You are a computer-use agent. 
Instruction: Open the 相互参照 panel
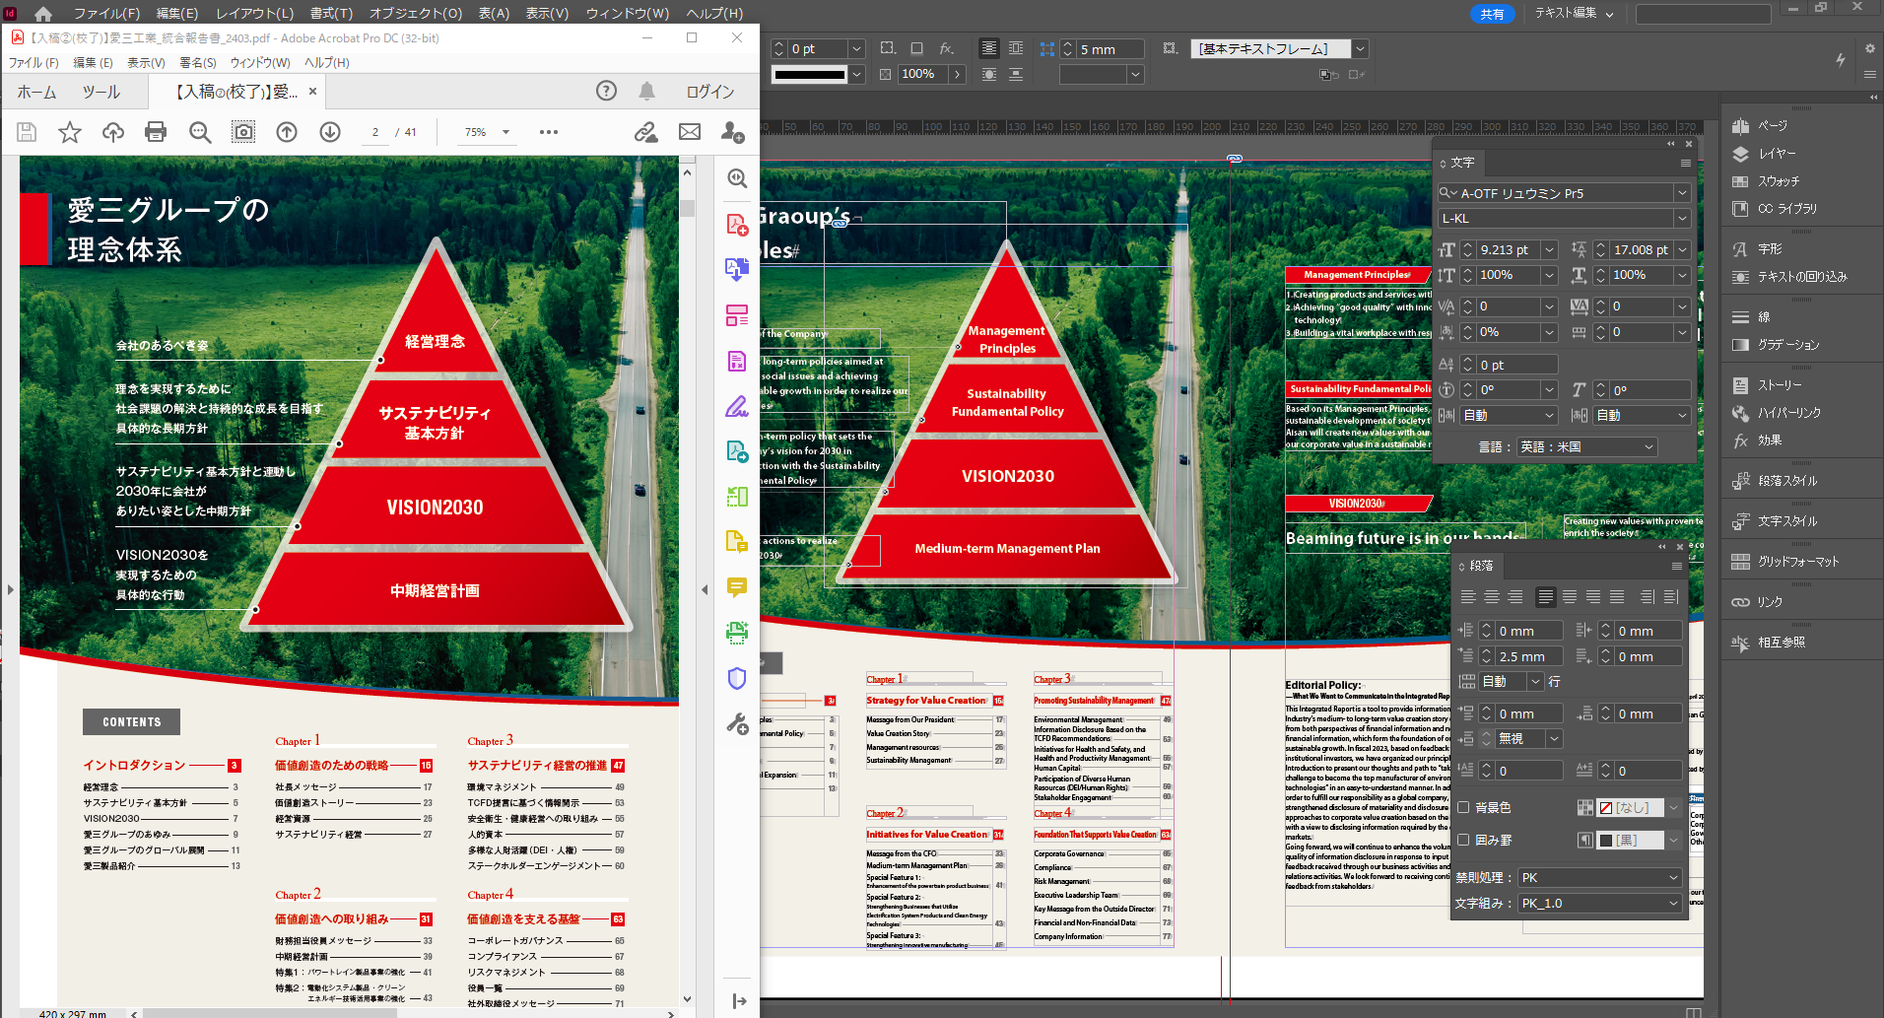(1770, 643)
